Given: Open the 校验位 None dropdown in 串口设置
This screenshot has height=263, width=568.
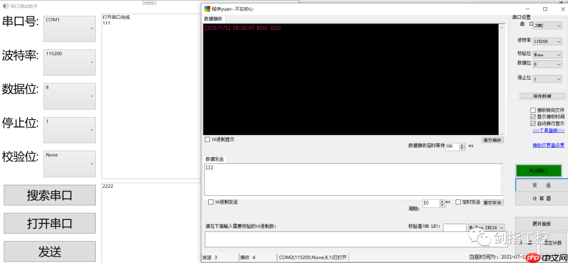Looking at the screenshot, I should pos(547,55).
